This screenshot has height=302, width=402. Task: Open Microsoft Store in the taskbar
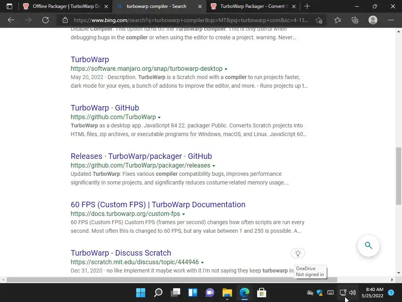coord(261,293)
